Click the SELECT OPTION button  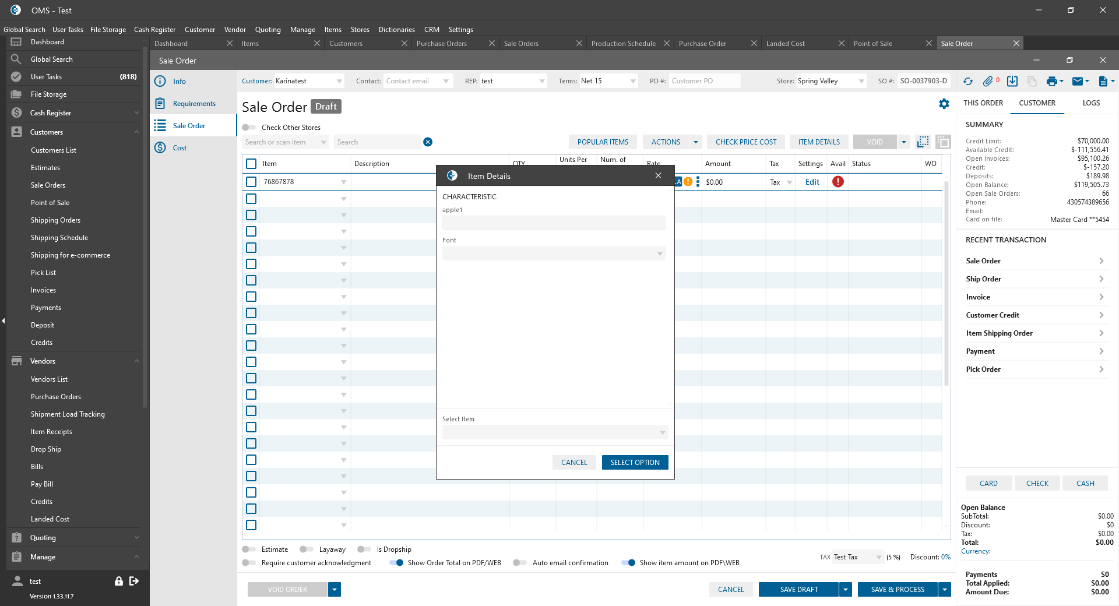pos(635,463)
